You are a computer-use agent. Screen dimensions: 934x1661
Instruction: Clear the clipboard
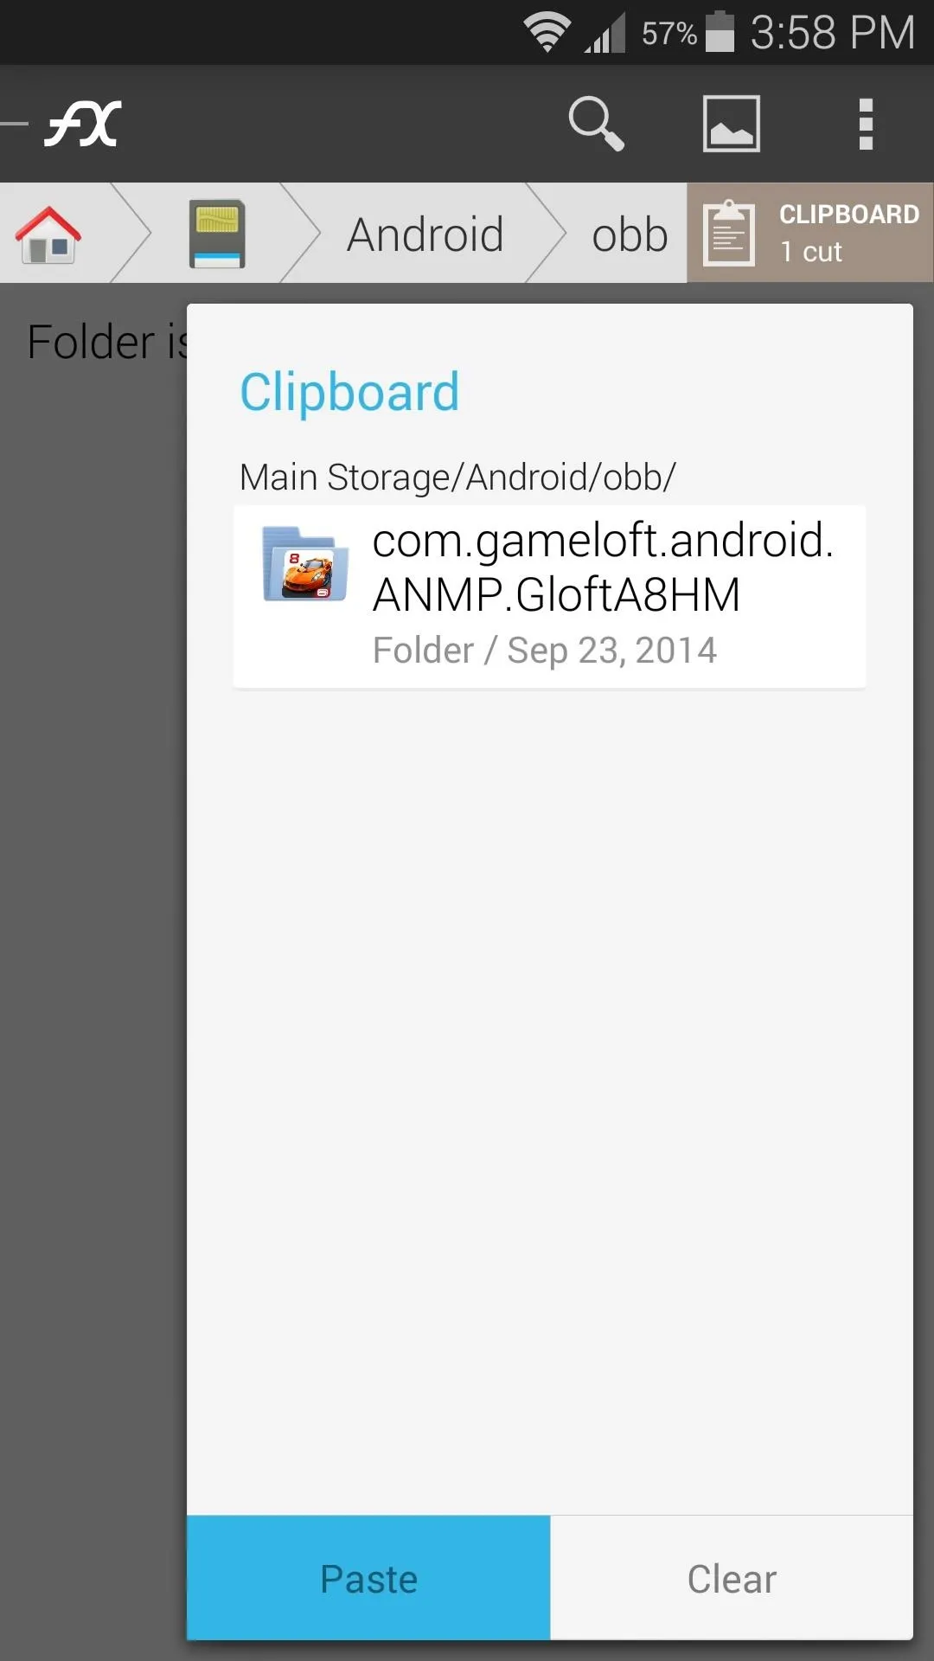point(732,1578)
